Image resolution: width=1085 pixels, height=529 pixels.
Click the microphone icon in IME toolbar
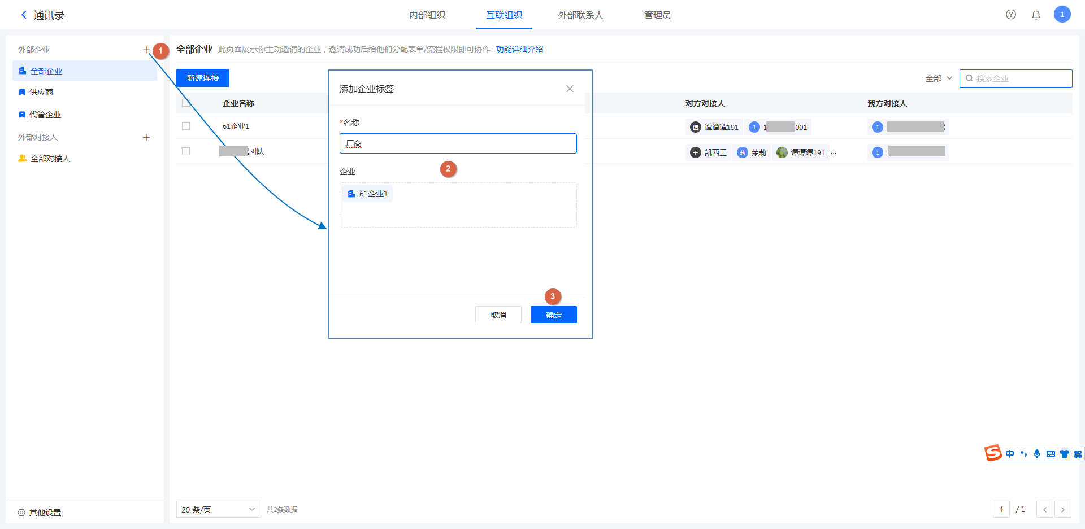click(x=1037, y=454)
